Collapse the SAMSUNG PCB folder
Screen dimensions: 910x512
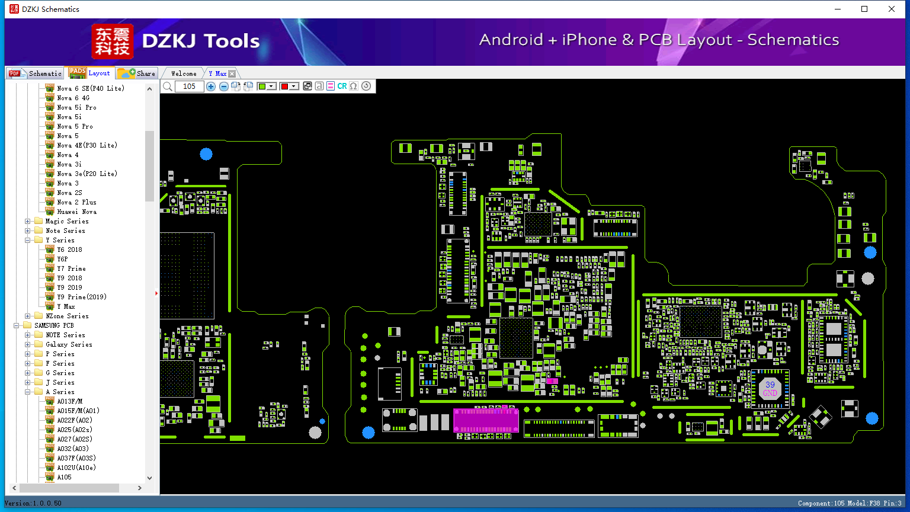[x=16, y=325]
